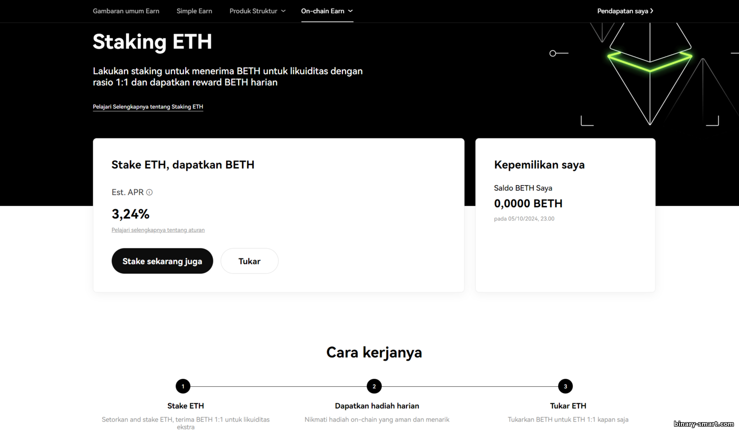
Task: Click the Stake ETH step title
Action: [x=186, y=406]
